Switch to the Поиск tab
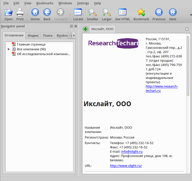Screen dimensions: 192x181 coord(48,36)
